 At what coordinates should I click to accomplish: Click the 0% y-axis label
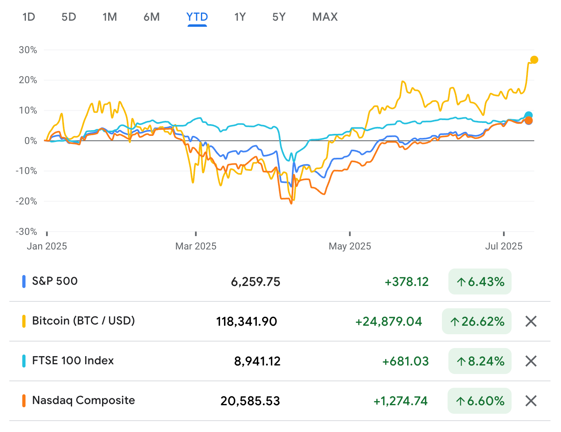pyautogui.click(x=31, y=141)
